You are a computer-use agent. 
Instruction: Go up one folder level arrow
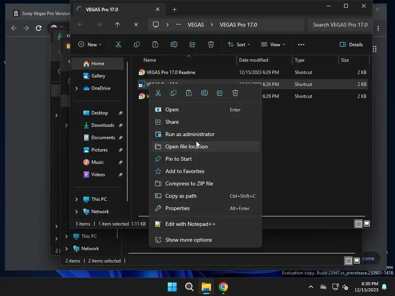117,25
